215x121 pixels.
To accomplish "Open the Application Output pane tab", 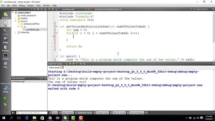I will coord(84,113).
